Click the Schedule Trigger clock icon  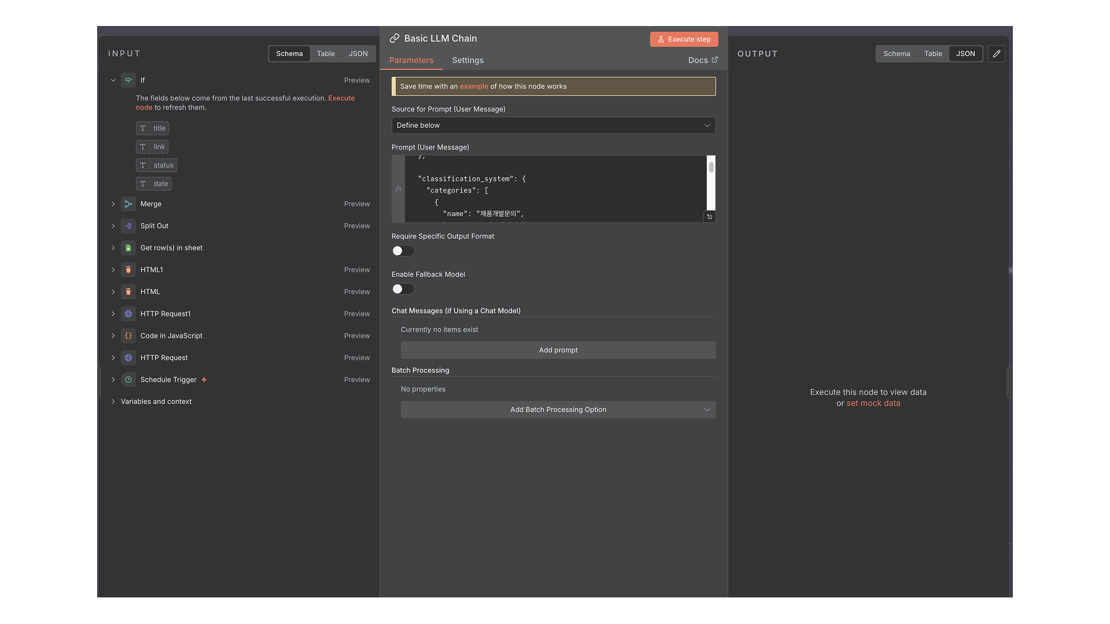[128, 380]
